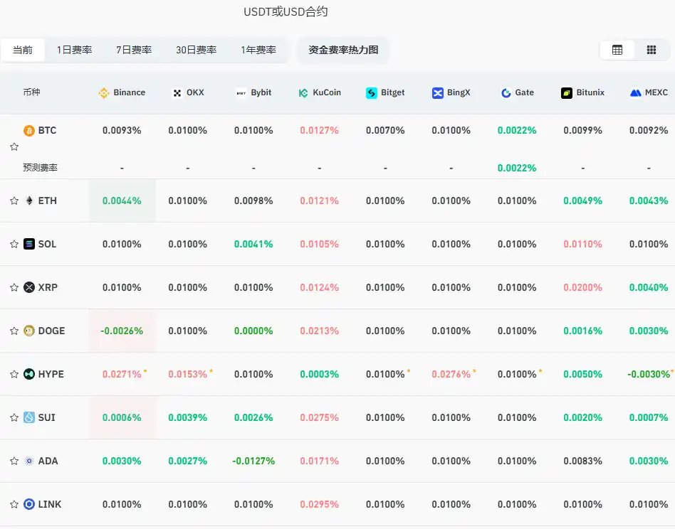Click ETH's Binance funding rate value

point(121,201)
